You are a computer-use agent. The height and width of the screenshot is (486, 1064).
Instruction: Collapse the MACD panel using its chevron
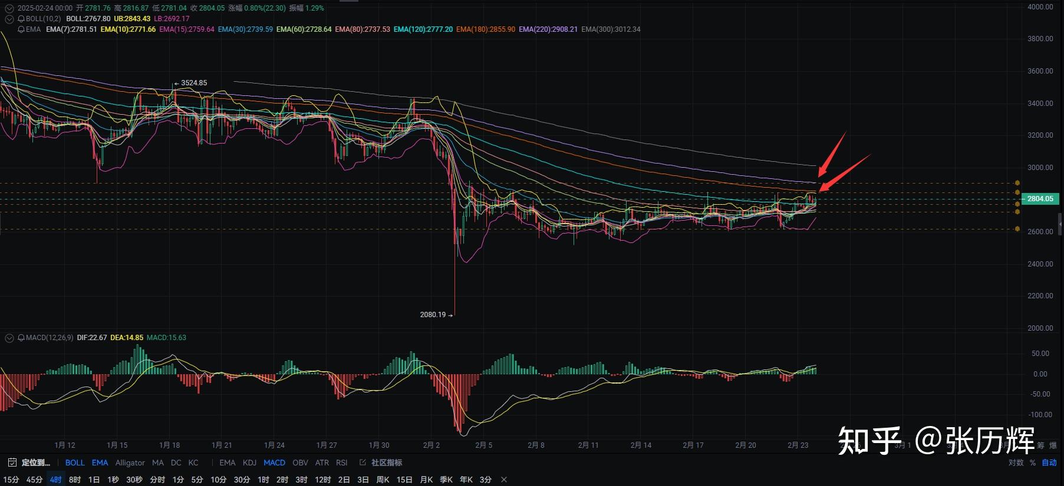pos(9,338)
